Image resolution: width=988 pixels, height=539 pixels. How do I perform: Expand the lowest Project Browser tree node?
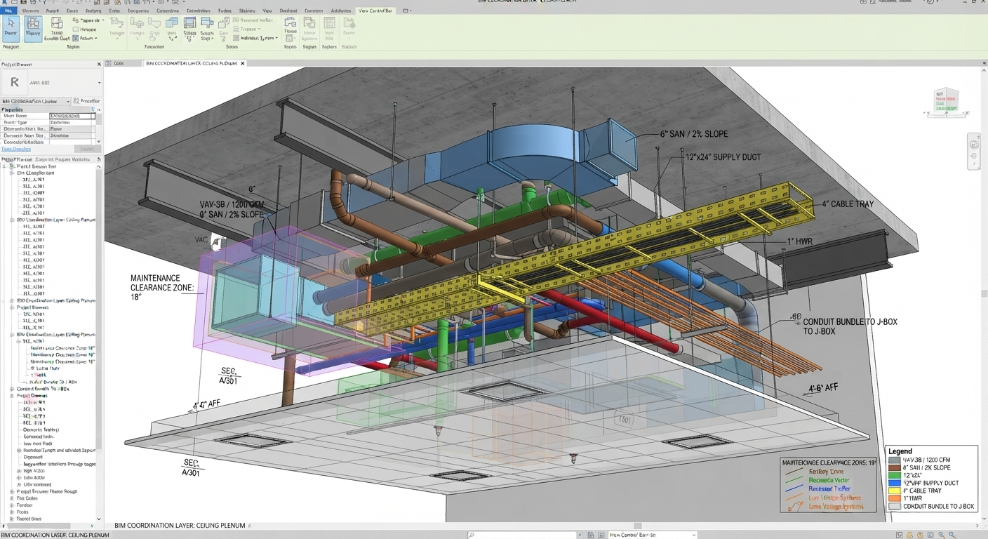point(11,519)
